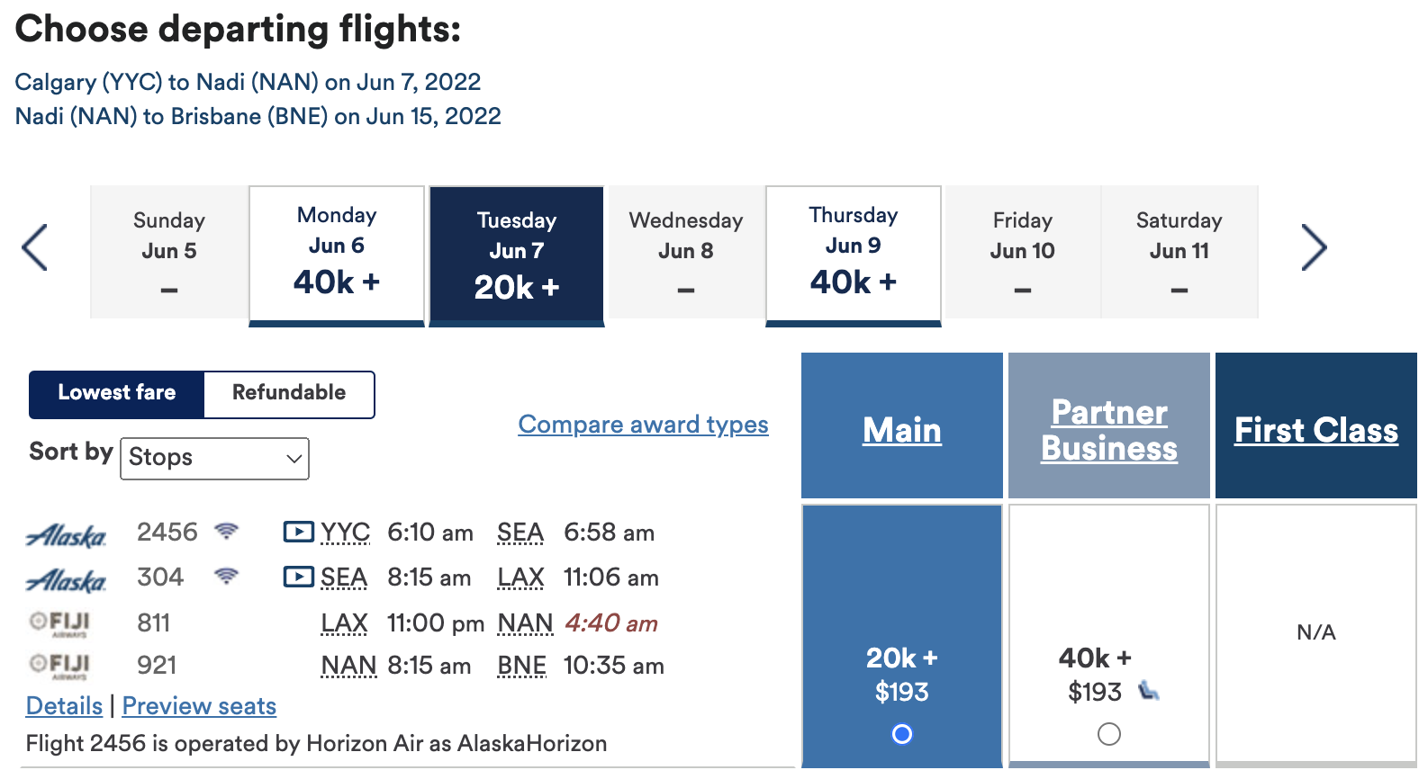The height and width of the screenshot is (779, 1428).
Task: Select Tuesday Jun 7 date tab
Action: click(517, 255)
